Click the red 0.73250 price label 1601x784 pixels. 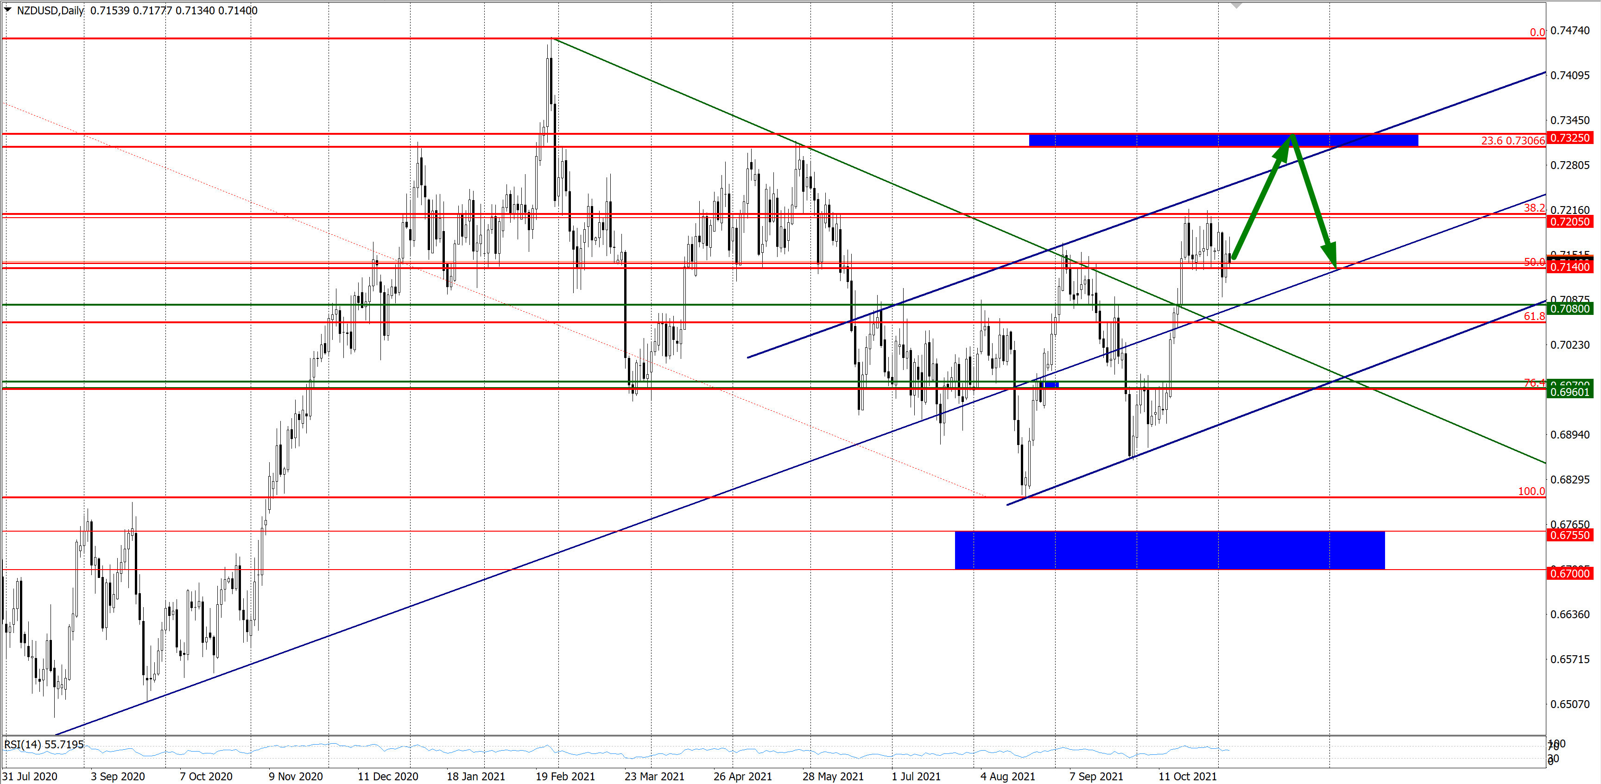coord(1569,138)
